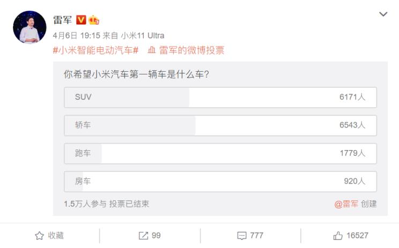Open 雷军's profile avatar
This screenshot has height=248, width=399.
29,27
